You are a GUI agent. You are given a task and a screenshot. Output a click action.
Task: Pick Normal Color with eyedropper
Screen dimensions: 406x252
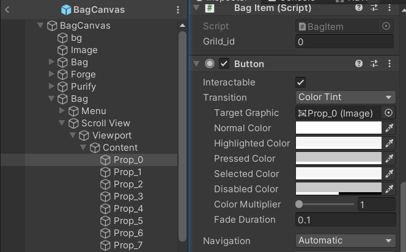pyautogui.click(x=389, y=128)
